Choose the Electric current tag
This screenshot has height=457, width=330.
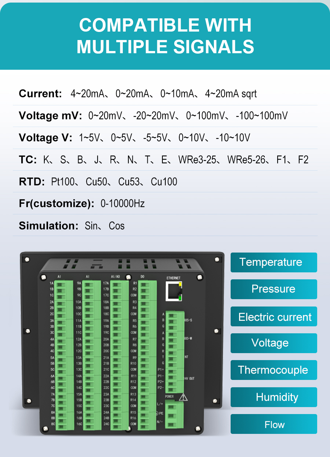point(274,317)
